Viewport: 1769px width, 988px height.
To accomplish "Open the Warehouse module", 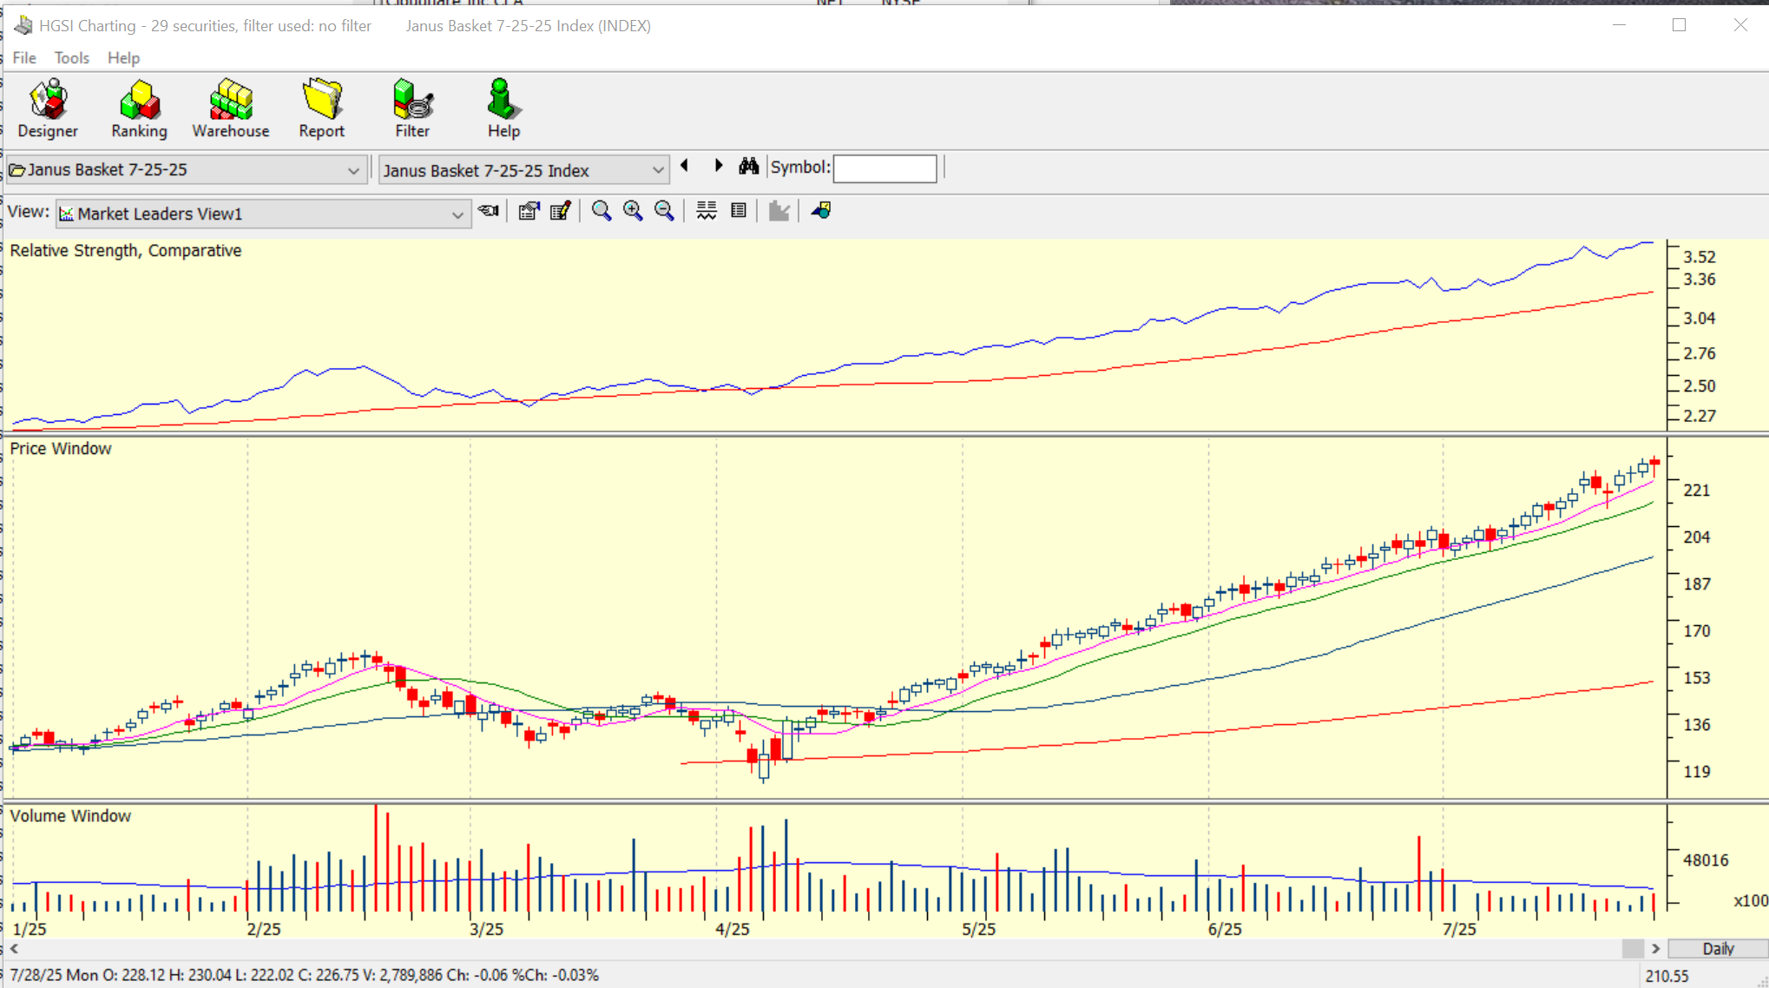I will coord(231,109).
